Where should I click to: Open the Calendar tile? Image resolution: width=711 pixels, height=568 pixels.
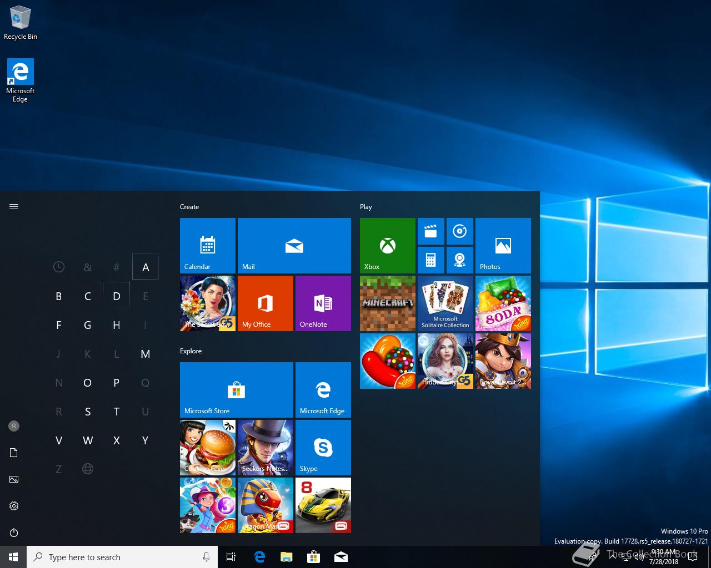coord(208,246)
